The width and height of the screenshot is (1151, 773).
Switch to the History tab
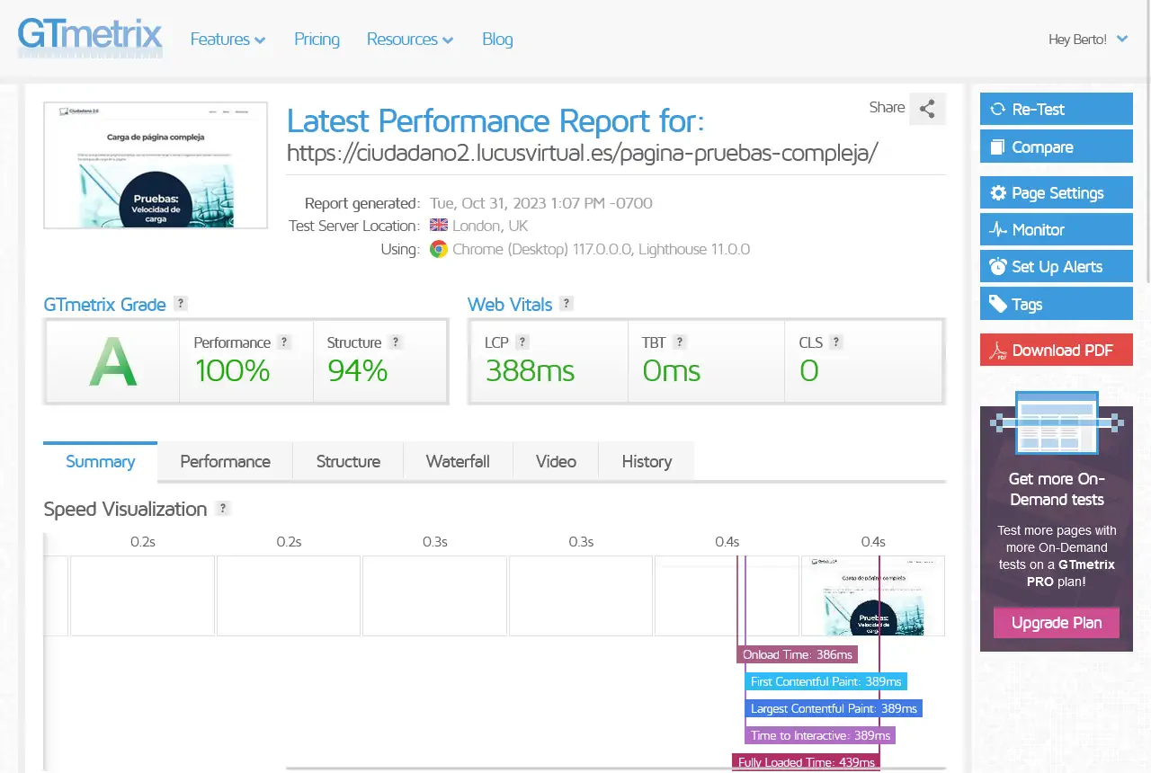pyautogui.click(x=647, y=462)
